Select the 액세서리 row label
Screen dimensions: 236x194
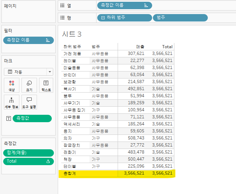point(72,124)
